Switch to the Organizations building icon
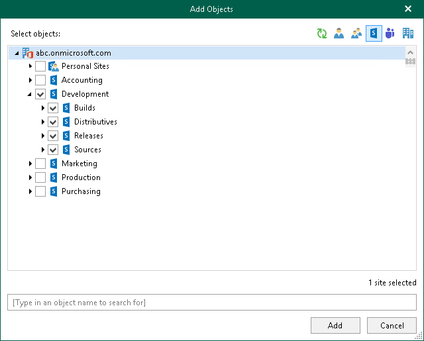 pos(408,34)
